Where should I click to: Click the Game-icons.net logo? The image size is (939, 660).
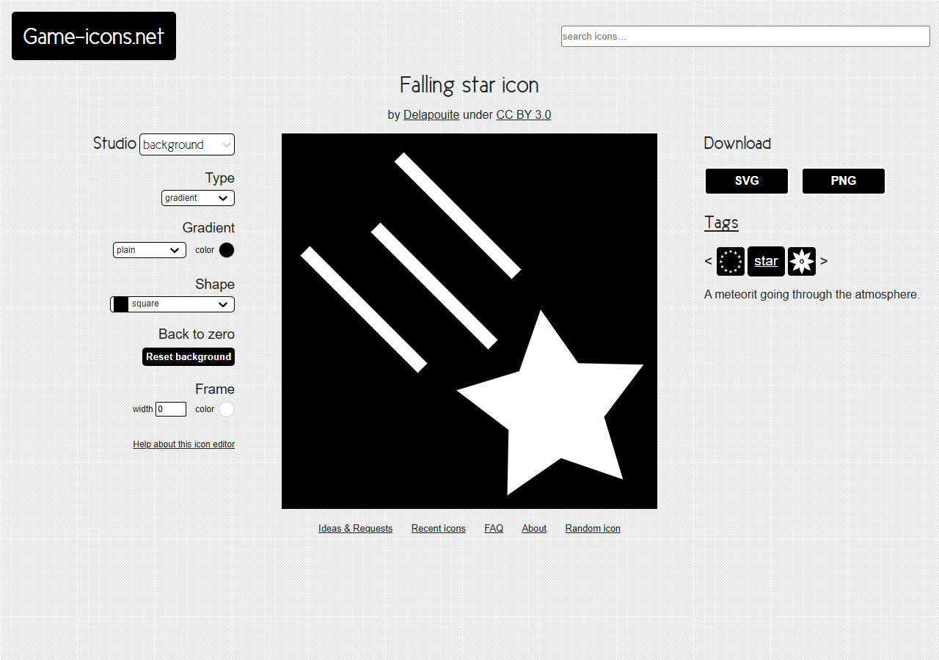[94, 36]
